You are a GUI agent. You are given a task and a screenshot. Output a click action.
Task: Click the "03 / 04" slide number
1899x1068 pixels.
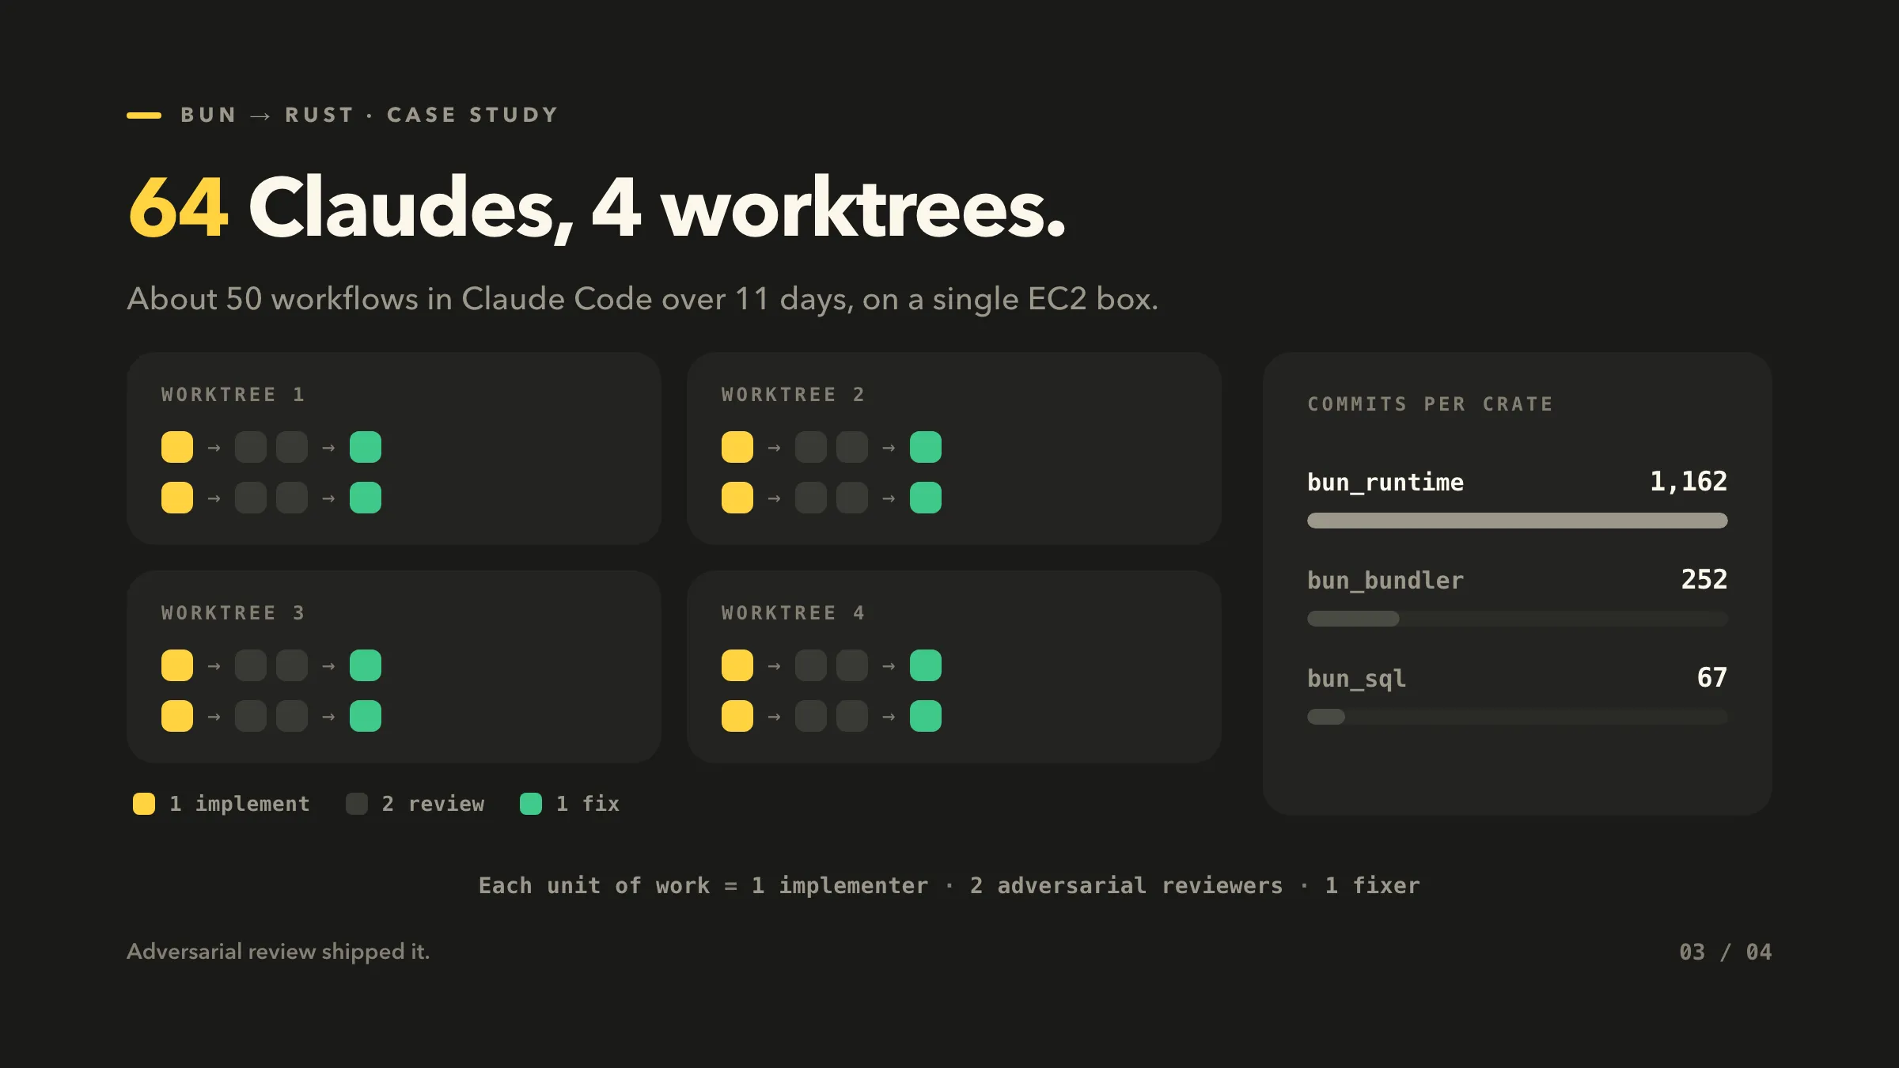pyautogui.click(x=1726, y=952)
